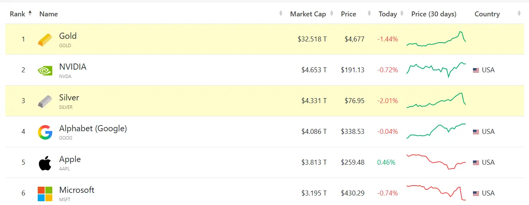Click the NVIDIA logo icon

(x=45, y=70)
